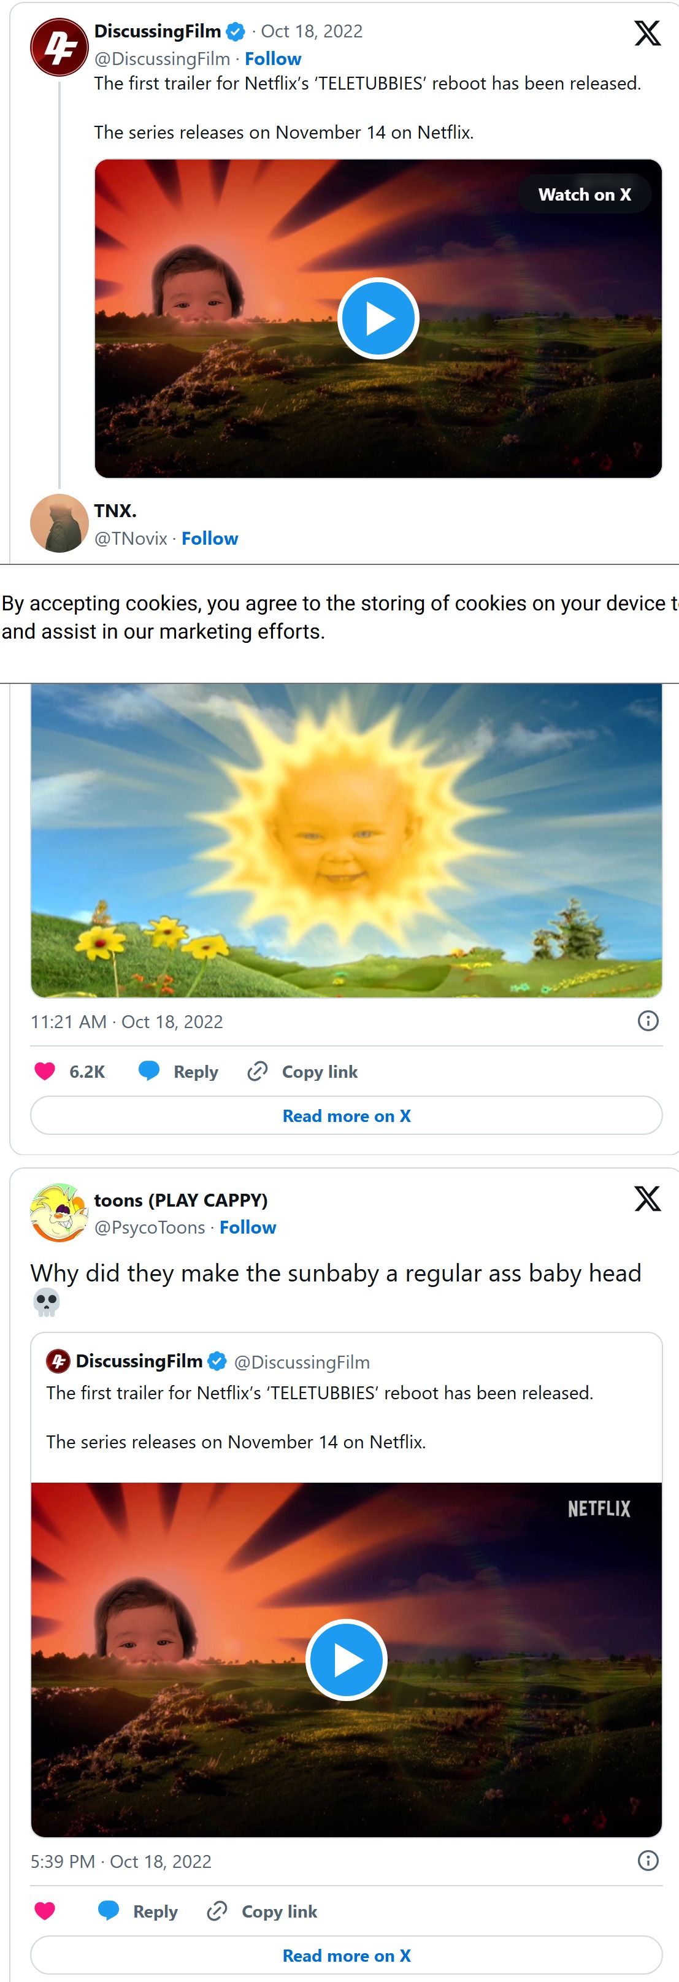The image size is (679, 1982).
Task: Click the reply bubble on toons tweet
Action: pos(109,1911)
